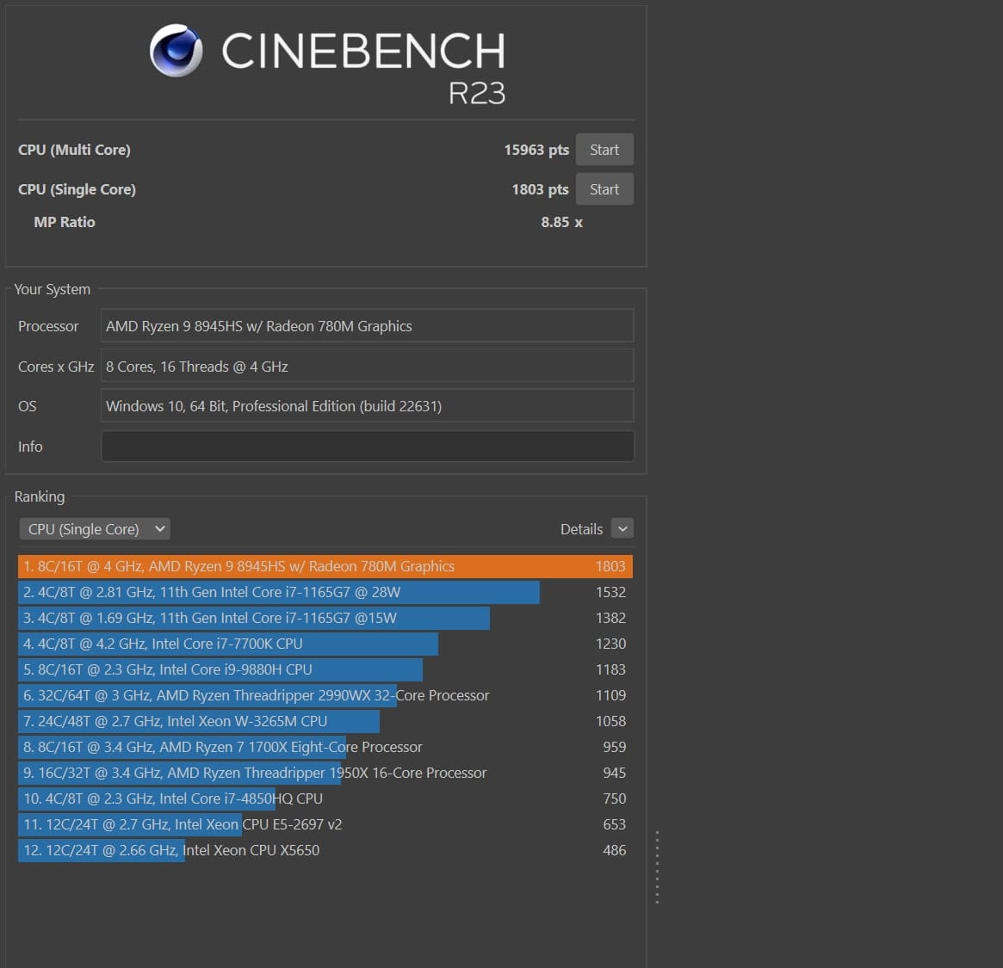
Task: Click the Cinebench sphere logo icon
Action: (x=176, y=51)
